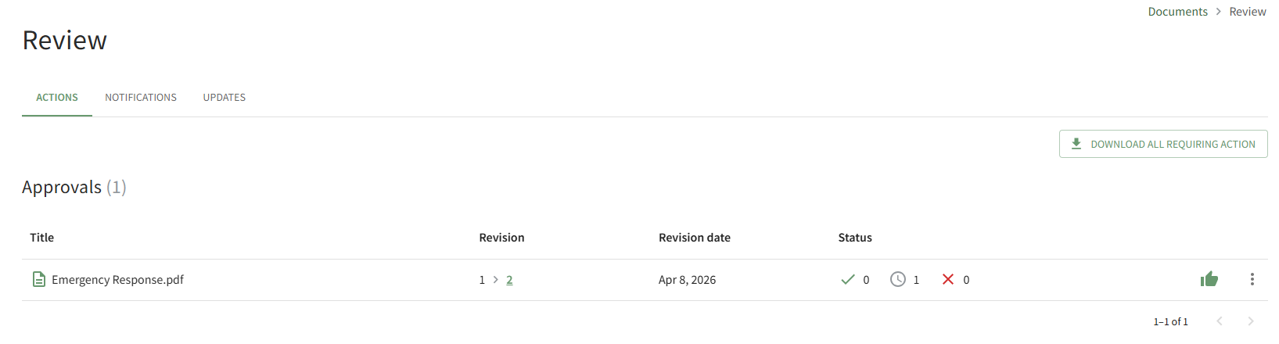Click the green checkmark approved status icon

(847, 279)
